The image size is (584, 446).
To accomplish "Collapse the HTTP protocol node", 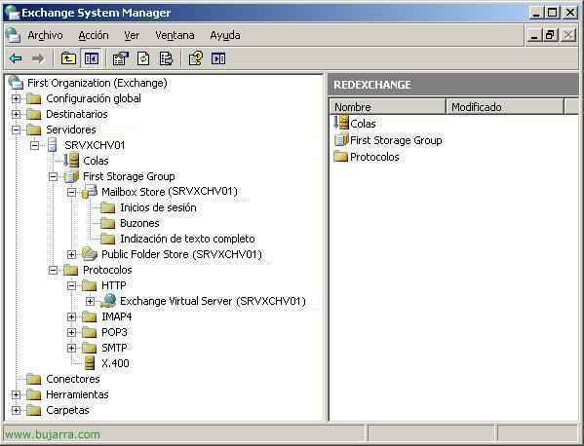I will click(71, 285).
